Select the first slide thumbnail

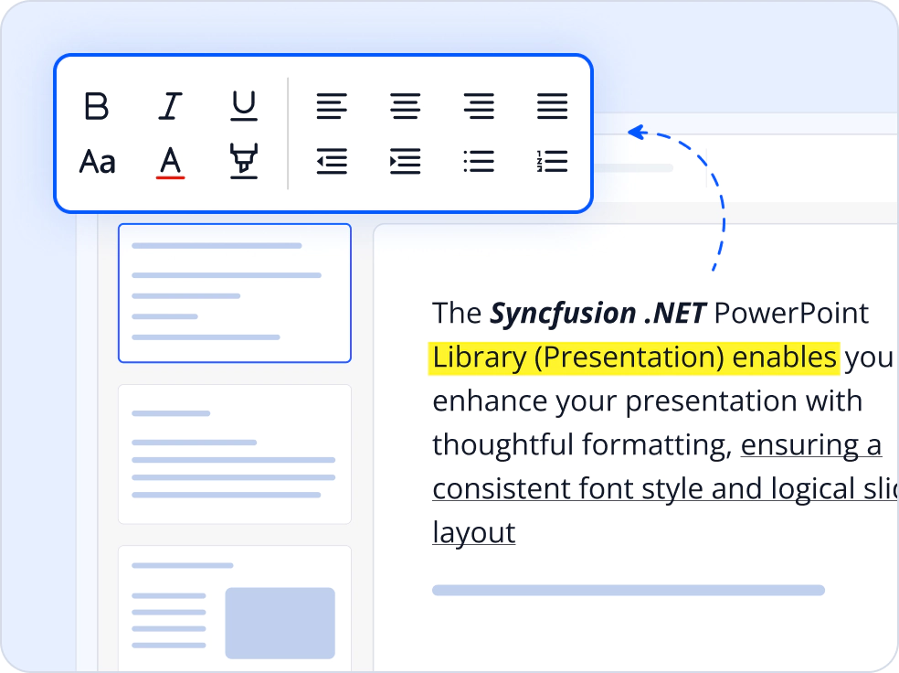[x=235, y=294]
